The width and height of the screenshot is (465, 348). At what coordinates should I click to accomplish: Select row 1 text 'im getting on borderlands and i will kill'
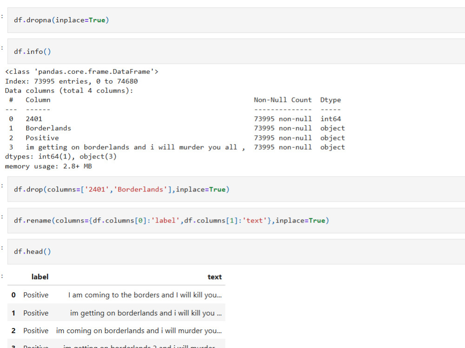[146, 313]
